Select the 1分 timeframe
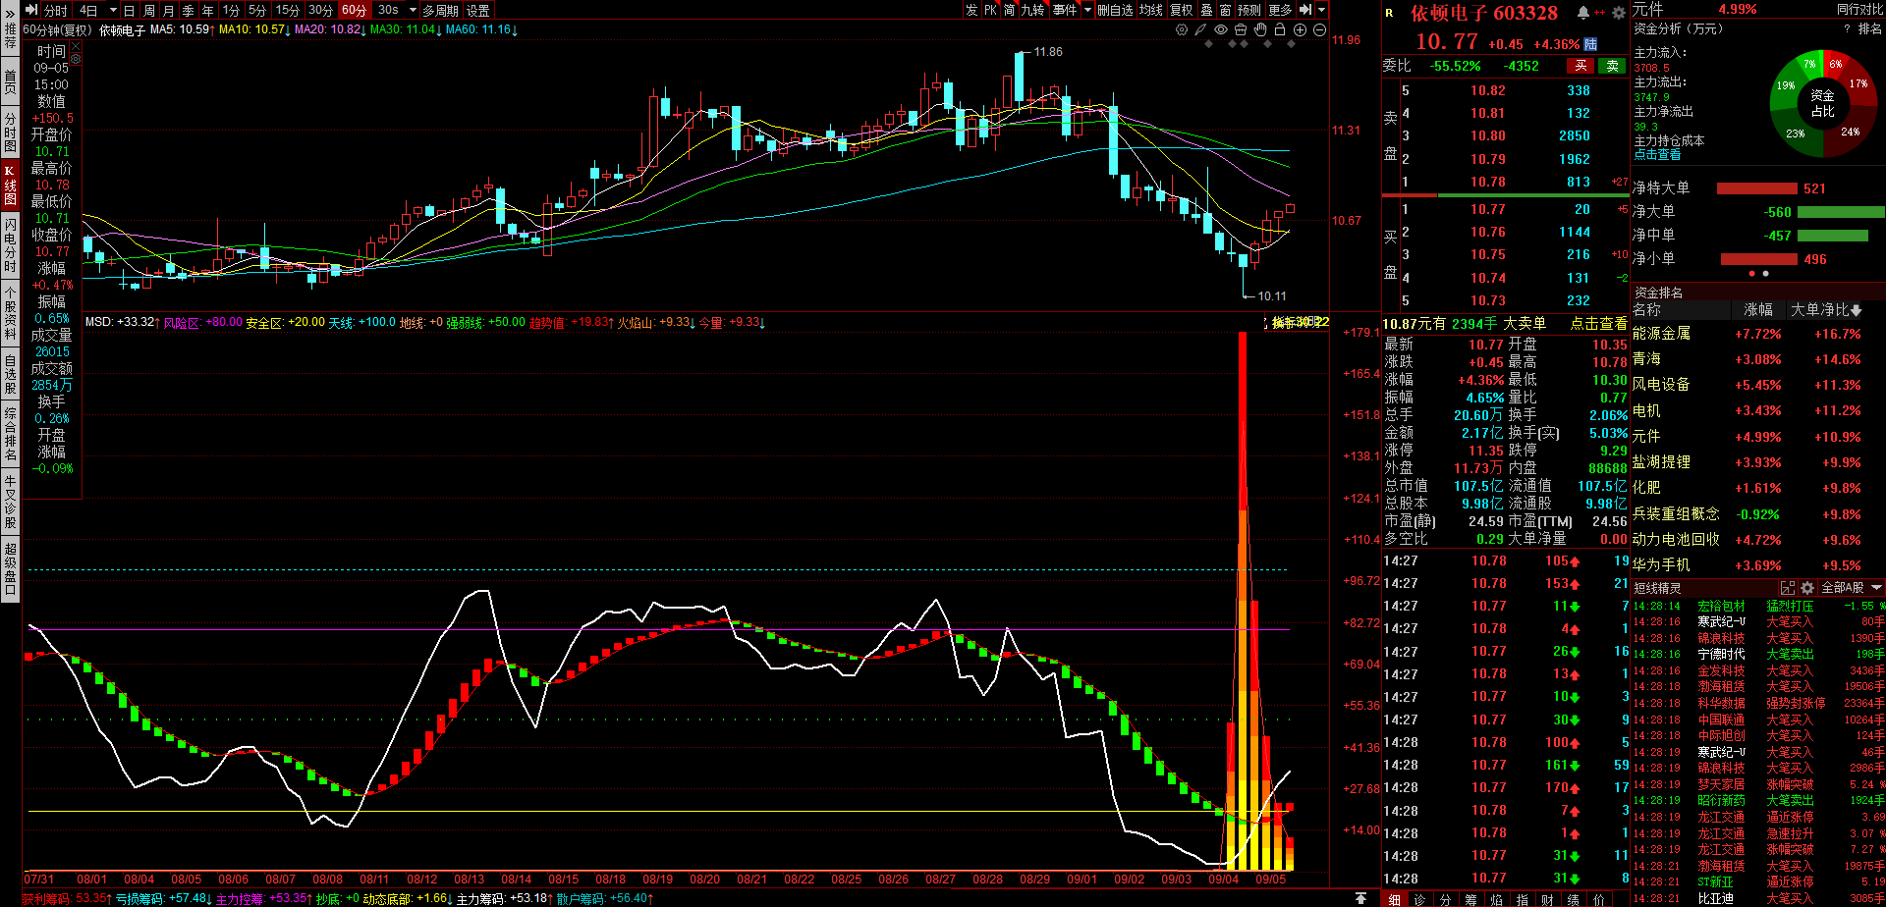Image resolution: width=1886 pixels, height=907 pixels. [231, 10]
